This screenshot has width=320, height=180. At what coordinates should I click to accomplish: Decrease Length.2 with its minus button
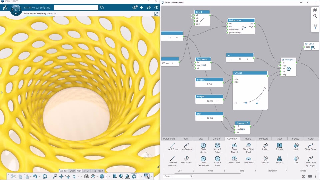point(200,101)
